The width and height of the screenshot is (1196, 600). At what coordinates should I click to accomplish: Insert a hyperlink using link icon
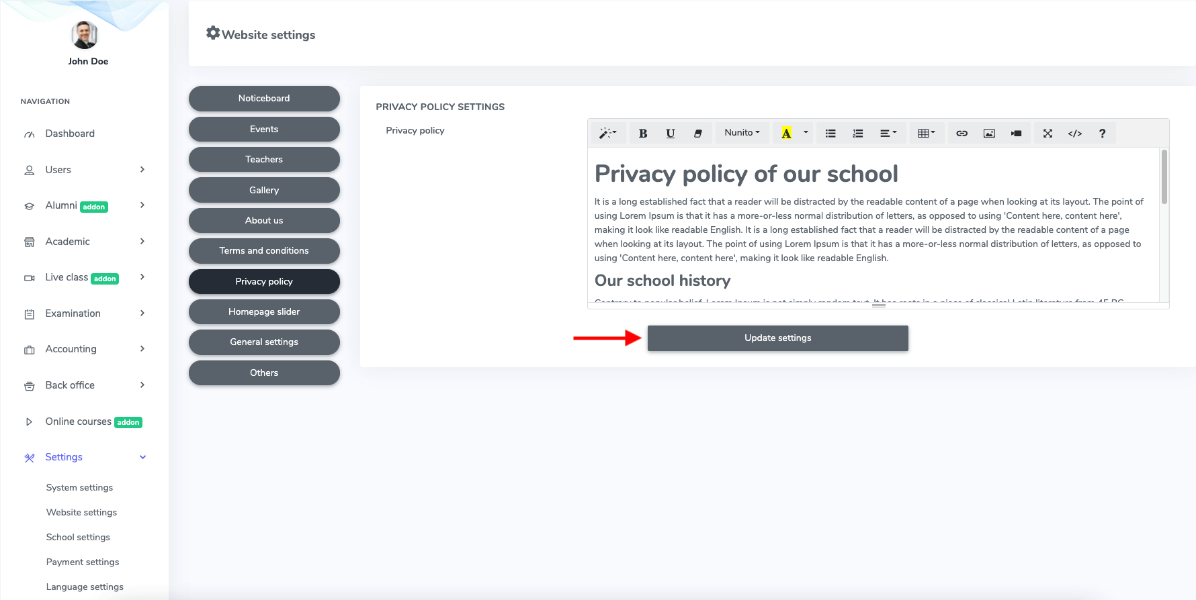[962, 133]
